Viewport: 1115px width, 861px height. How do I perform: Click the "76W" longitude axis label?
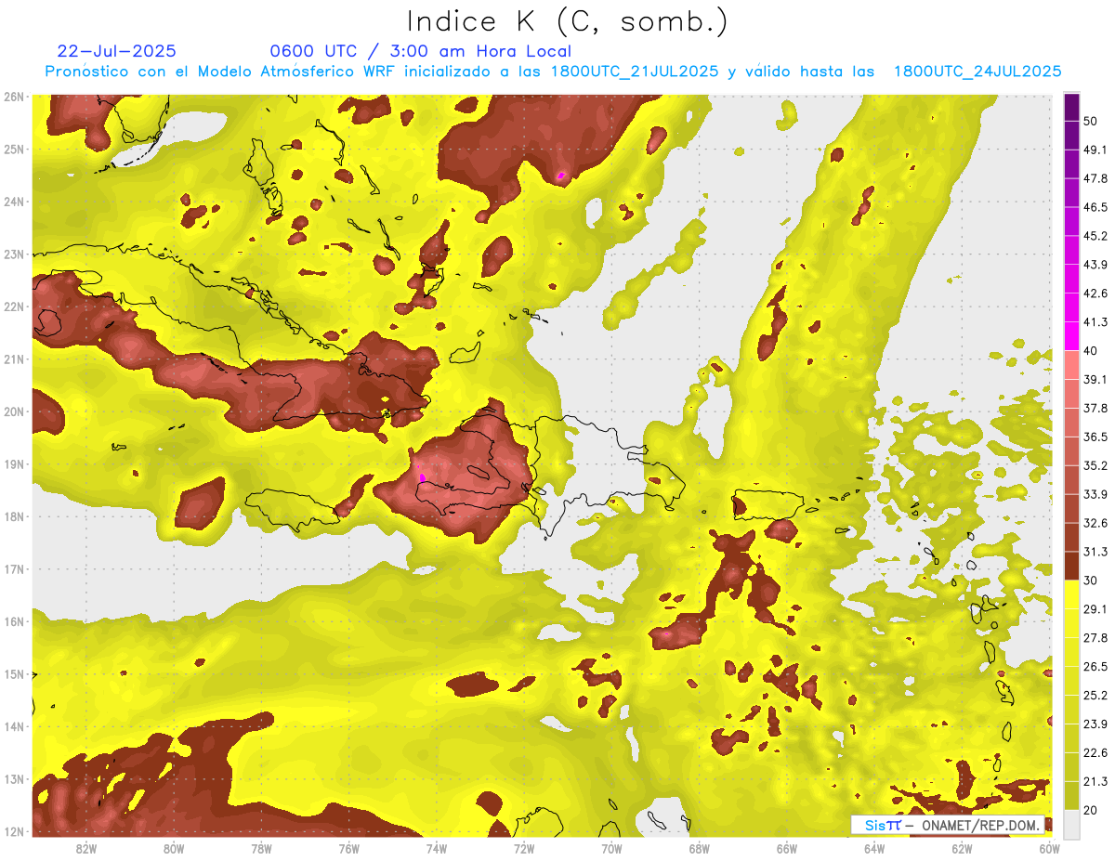coord(348,848)
